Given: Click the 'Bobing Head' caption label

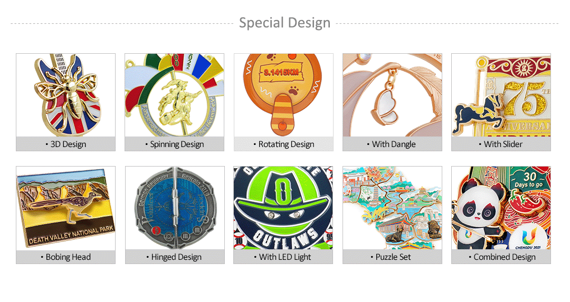Looking at the screenshot, I should 66,257.
